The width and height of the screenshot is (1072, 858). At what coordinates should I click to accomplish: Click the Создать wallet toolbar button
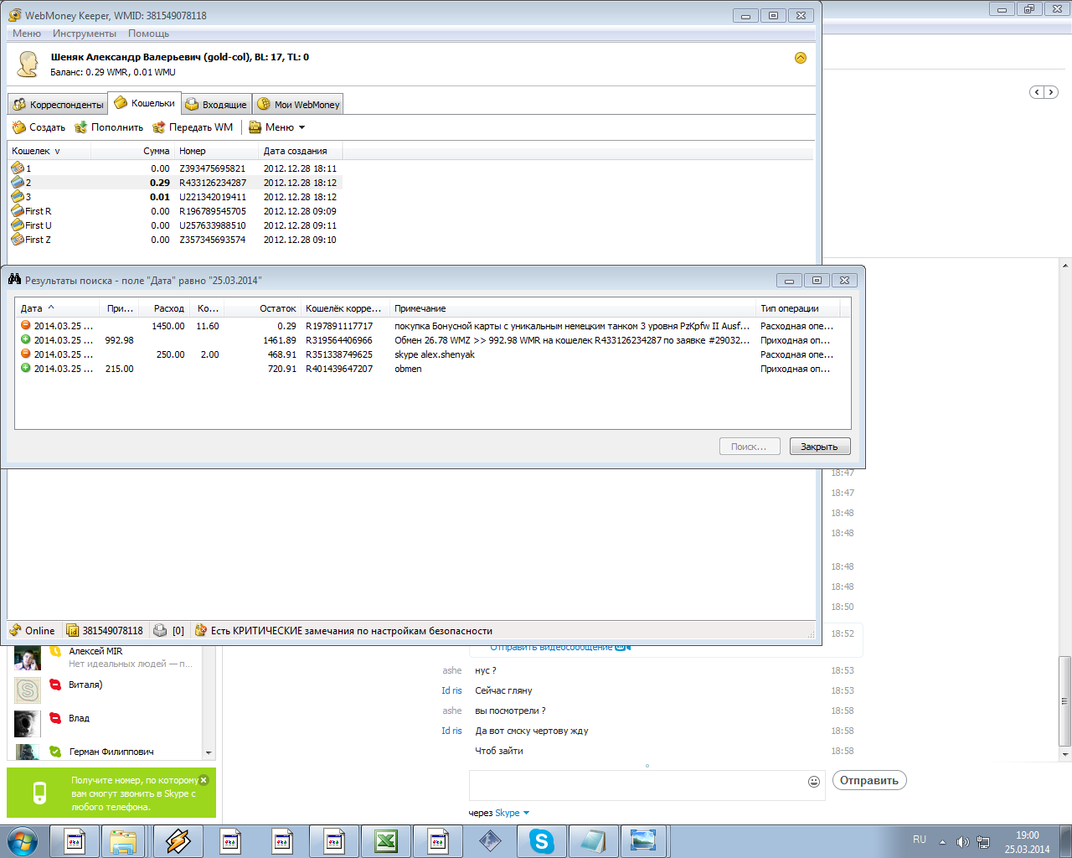39,127
